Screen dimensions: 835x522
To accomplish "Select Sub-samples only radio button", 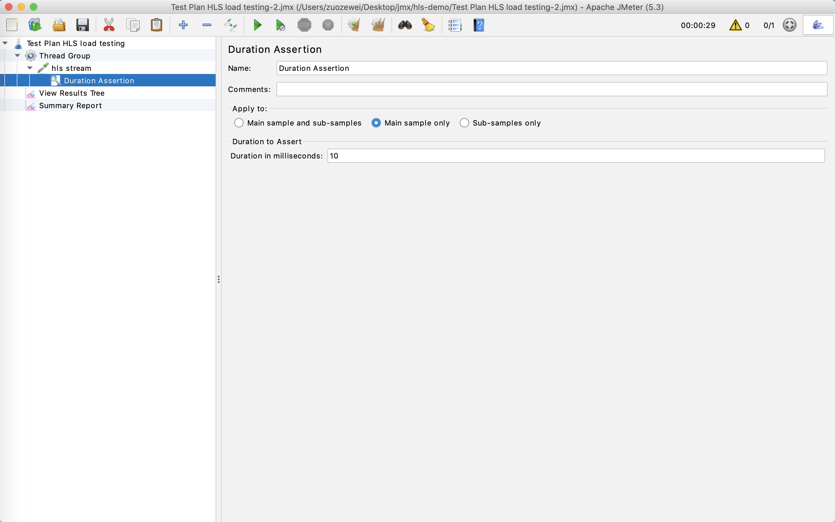I will pos(464,123).
